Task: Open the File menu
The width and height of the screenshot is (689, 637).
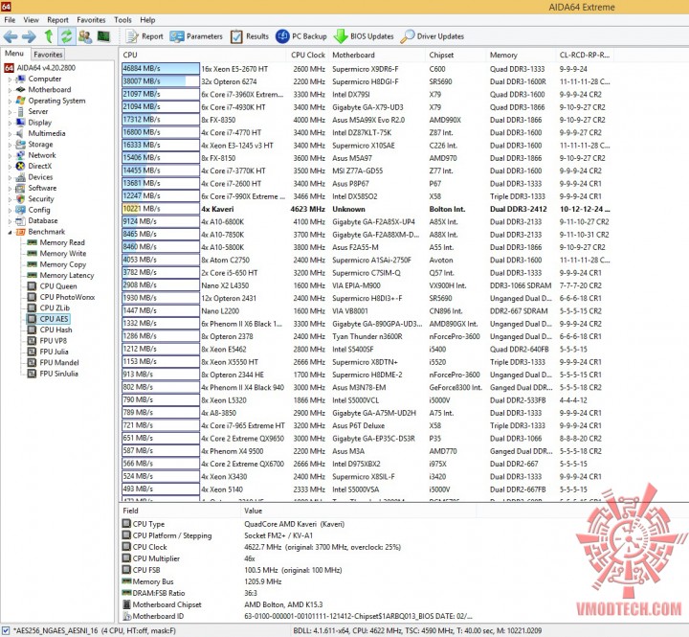Action: click(10, 20)
